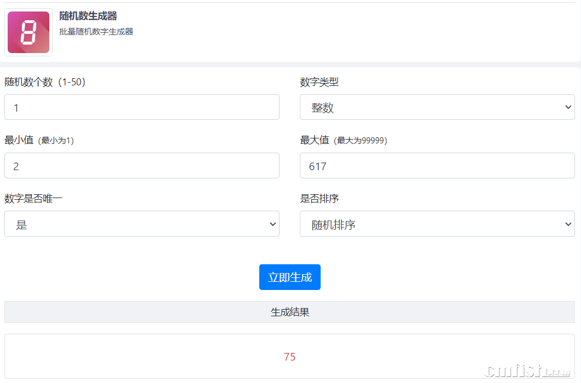Screen dimensions: 581x383
Task: Focus the 最小值 field containing 2
Action: (141, 166)
